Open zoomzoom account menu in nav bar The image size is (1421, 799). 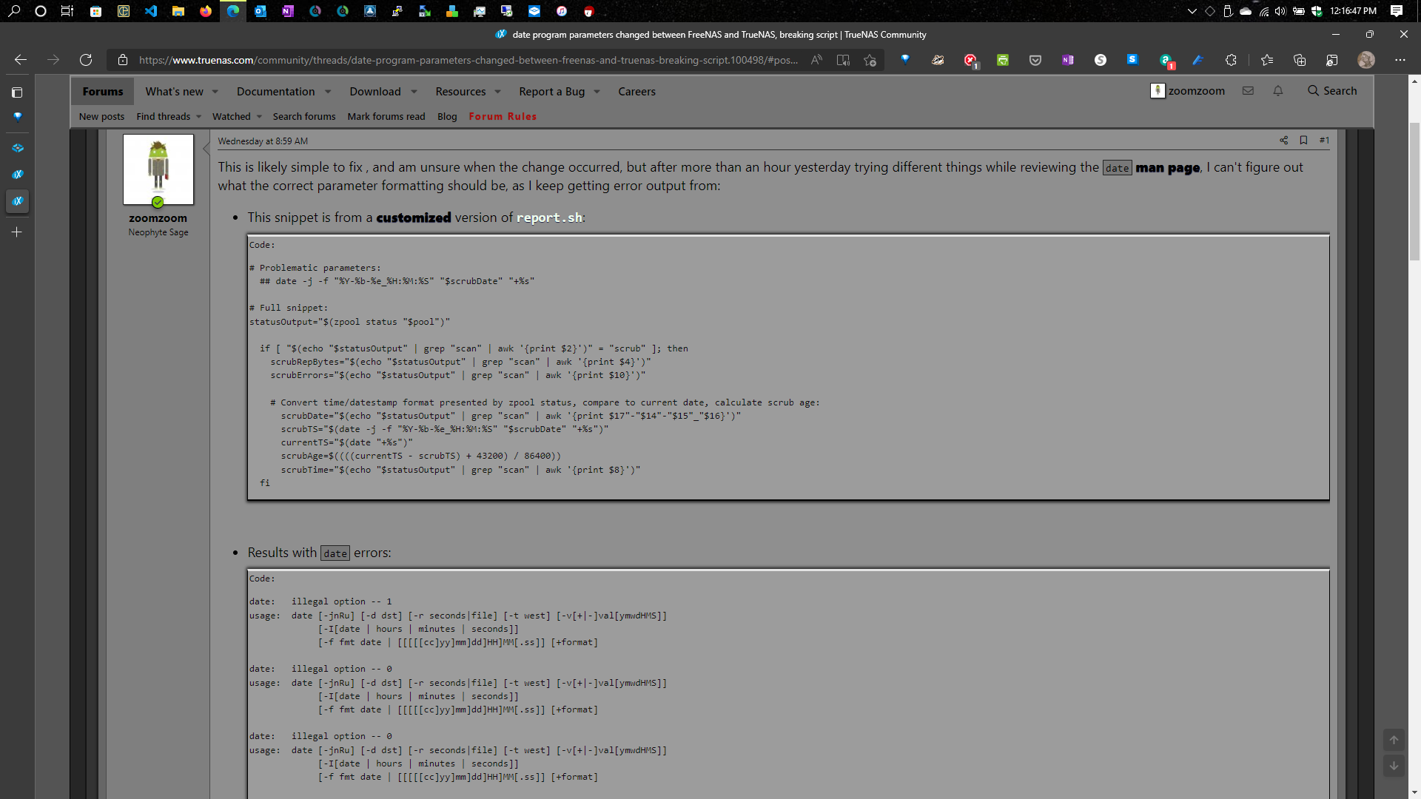tap(1188, 91)
